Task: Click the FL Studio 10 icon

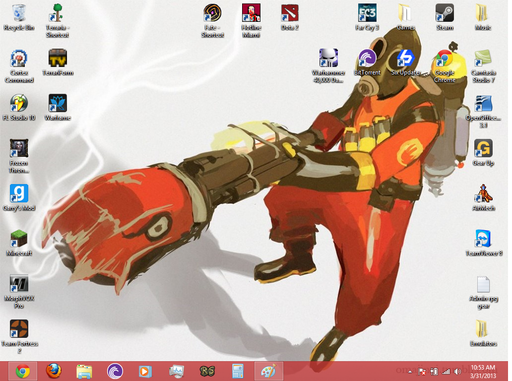Action: point(19,108)
